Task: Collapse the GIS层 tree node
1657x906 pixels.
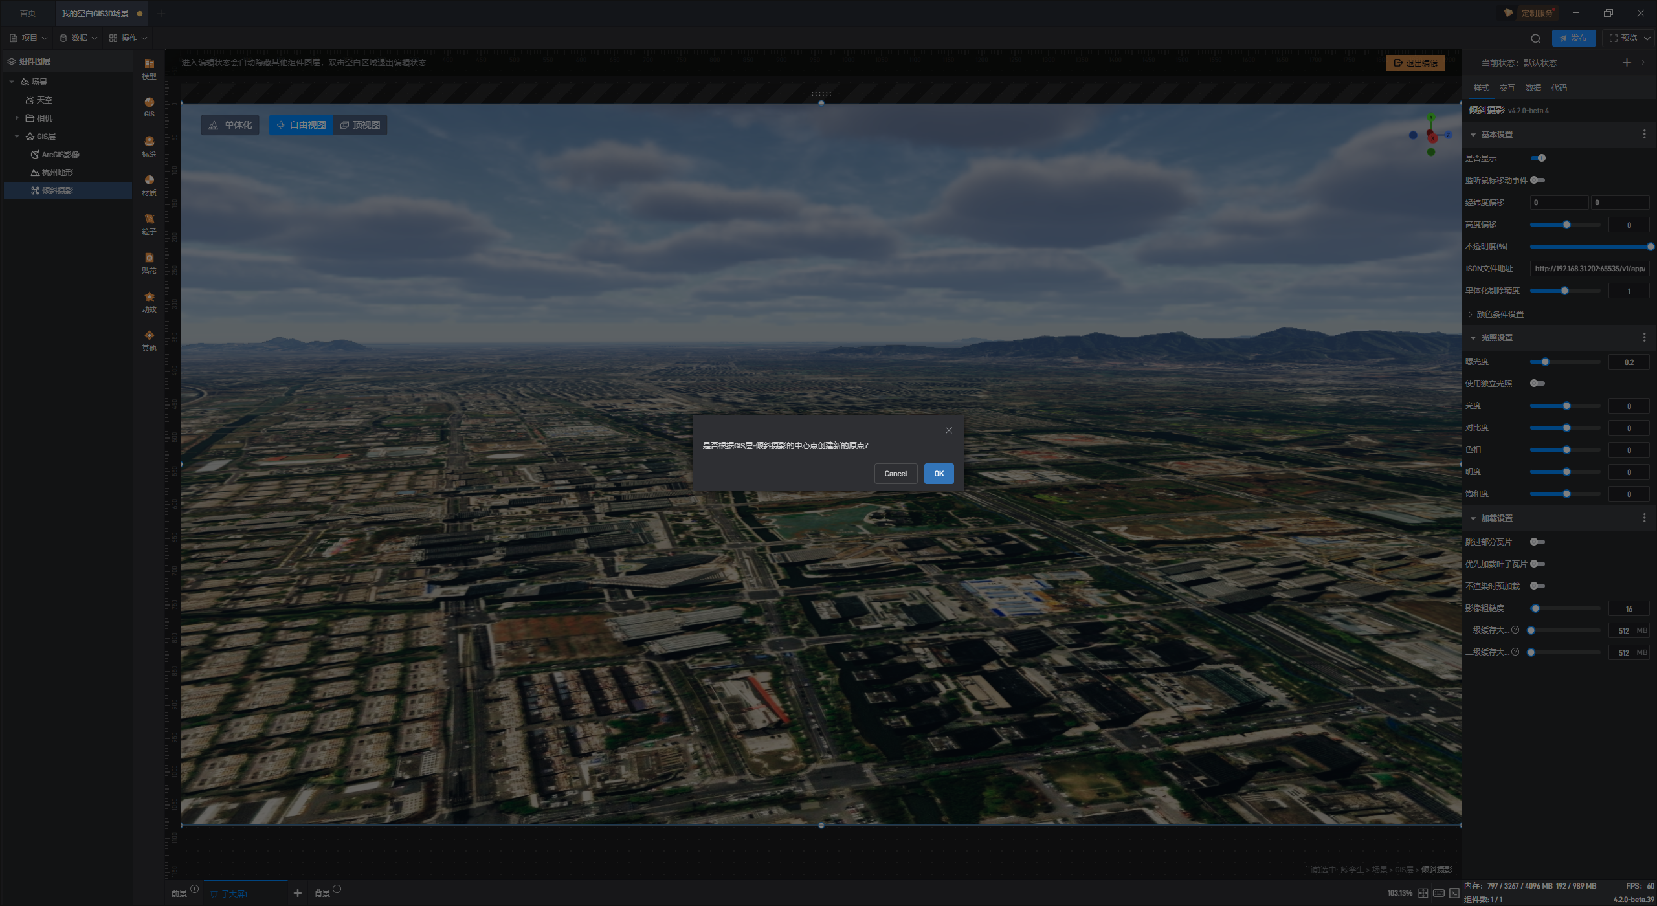Action: click(17, 137)
